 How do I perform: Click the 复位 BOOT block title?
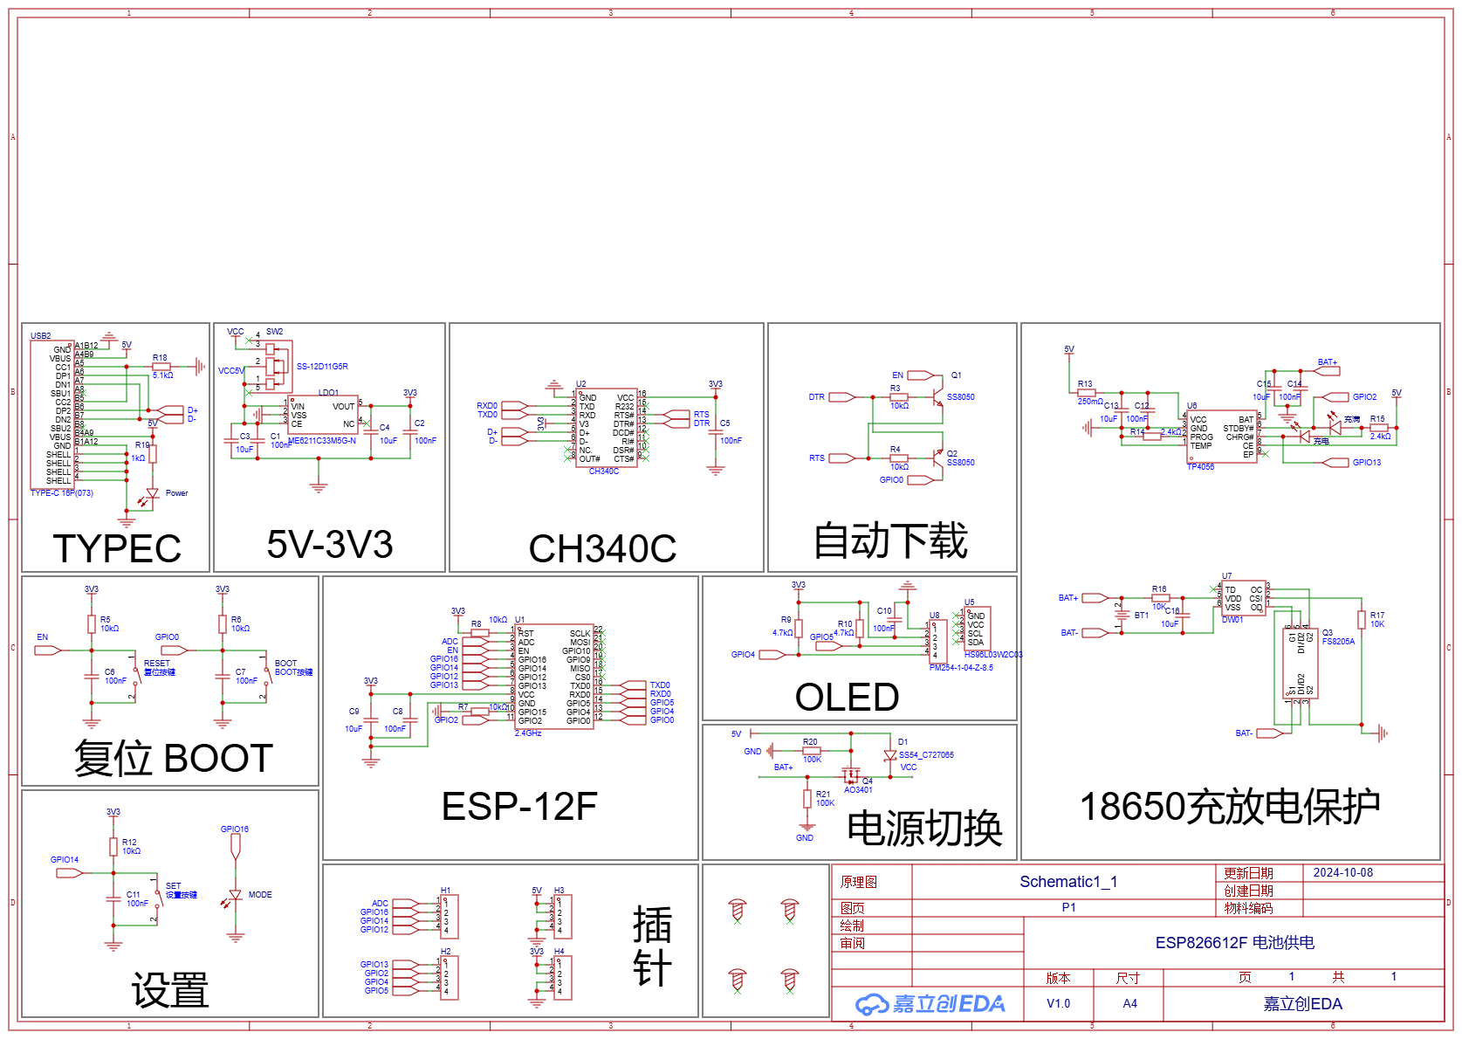coord(173,758)
